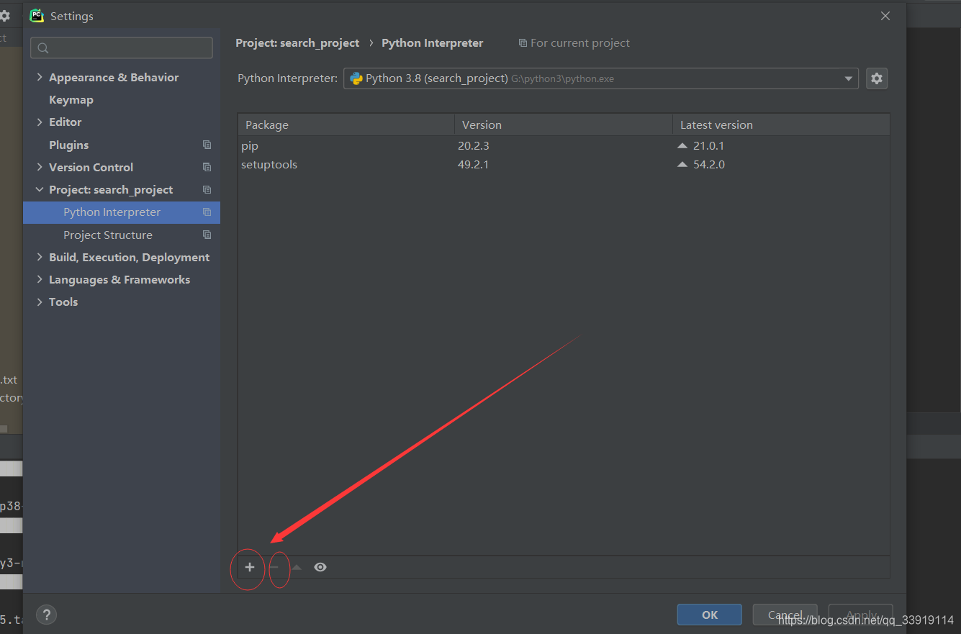Image resolution: width=961 pixels, height=634 pixels.
Task: Open interpreter settings gear icon
Action: pos(877,78)
